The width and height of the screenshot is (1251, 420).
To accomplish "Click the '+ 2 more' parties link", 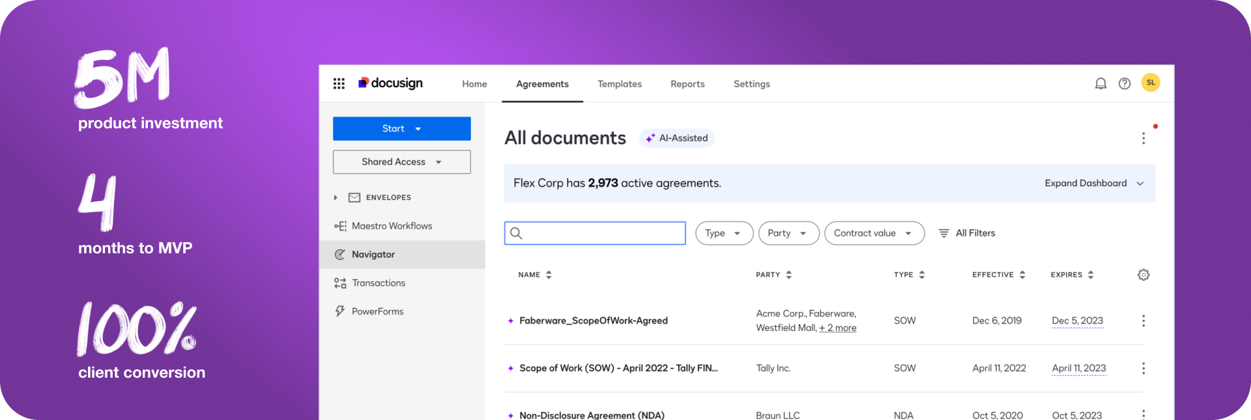I will (838, 328).
